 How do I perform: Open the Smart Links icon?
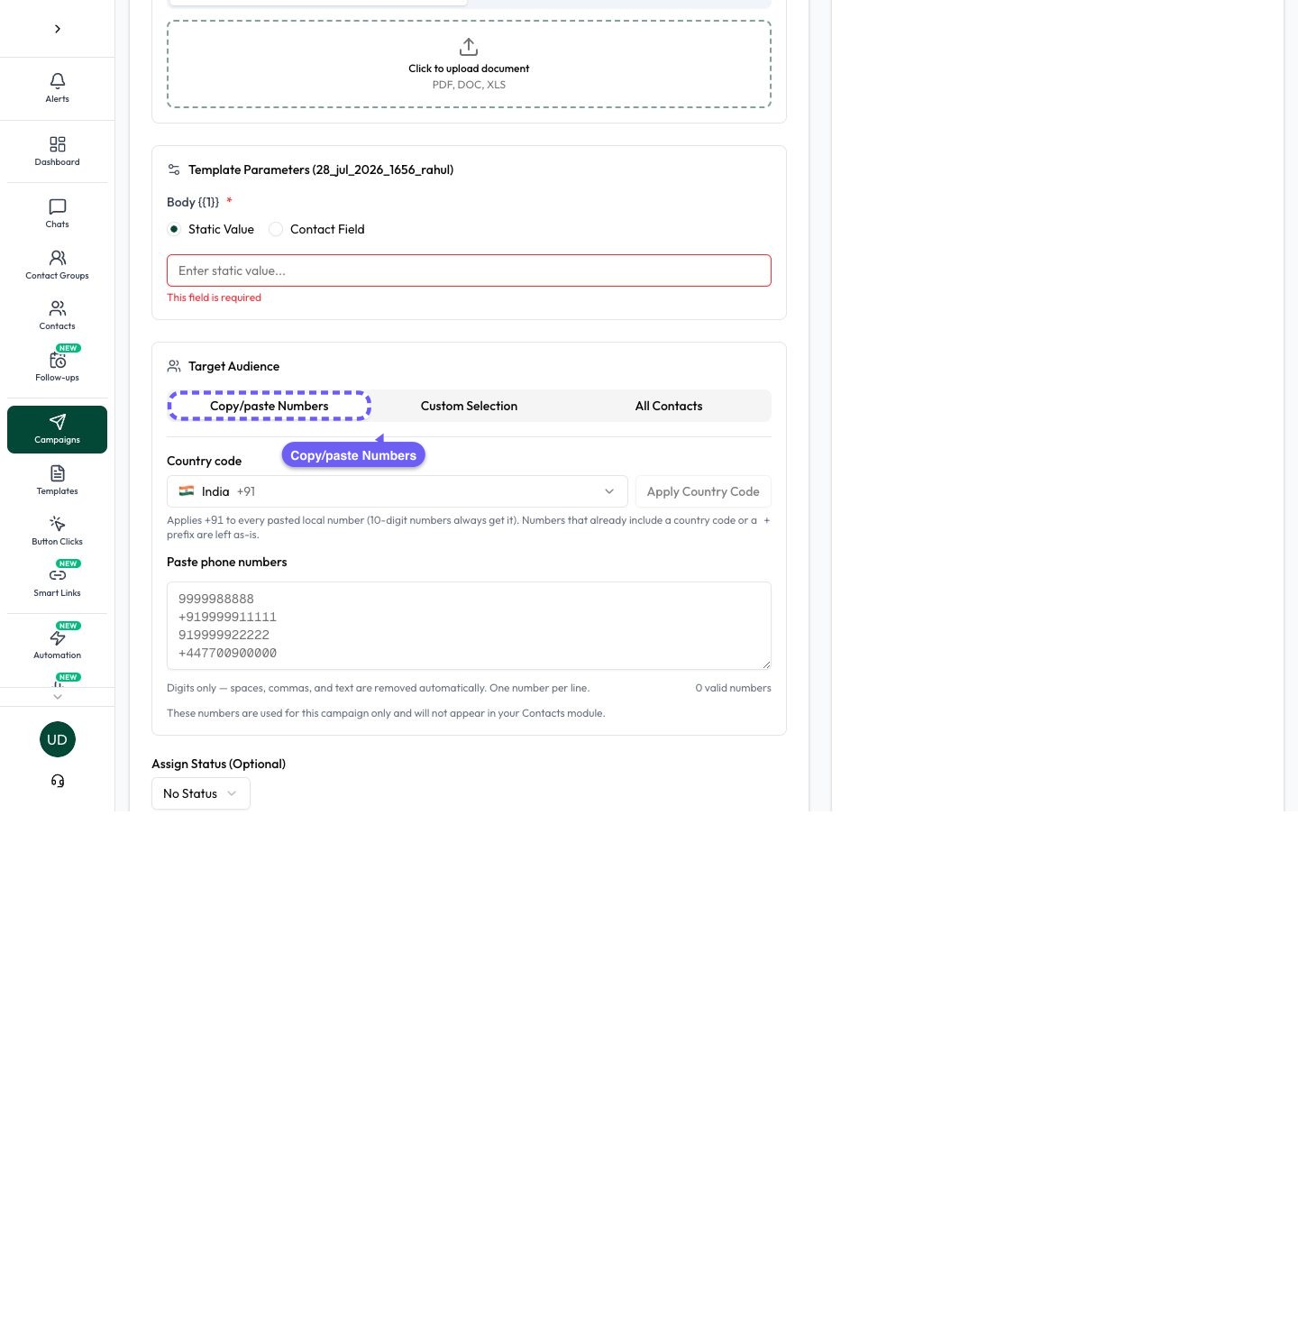(58, 575)
